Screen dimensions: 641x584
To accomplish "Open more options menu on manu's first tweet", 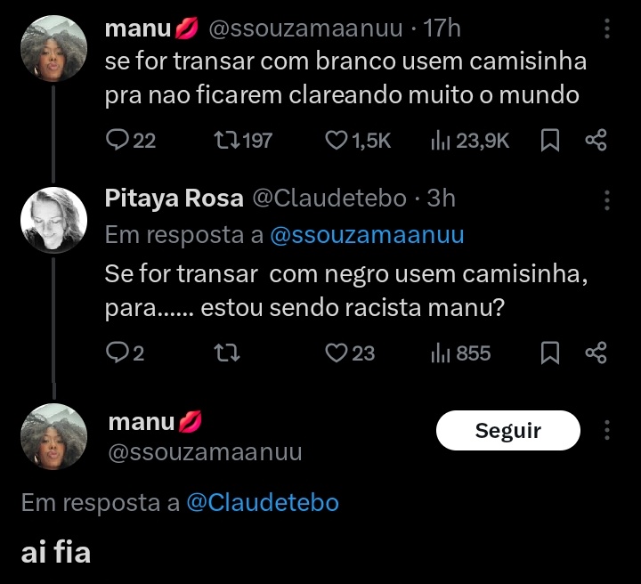I will [607, 28].
